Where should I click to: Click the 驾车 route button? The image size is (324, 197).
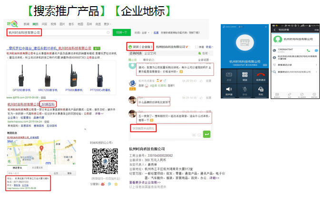[69, 173]
